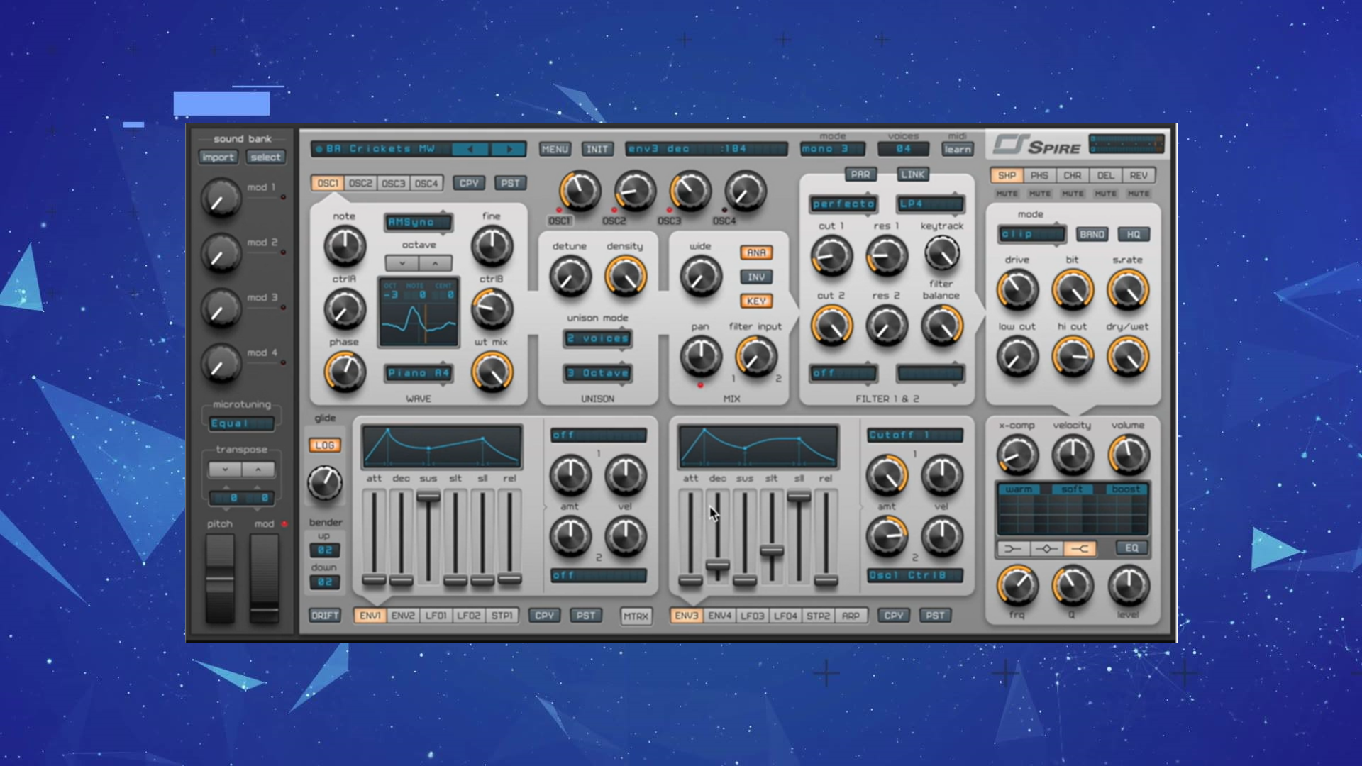Click the unison density knob
1362x766 pixels.
point(625,277)
